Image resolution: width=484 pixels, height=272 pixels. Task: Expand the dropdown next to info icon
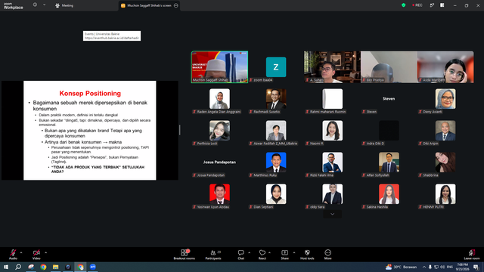44,5
